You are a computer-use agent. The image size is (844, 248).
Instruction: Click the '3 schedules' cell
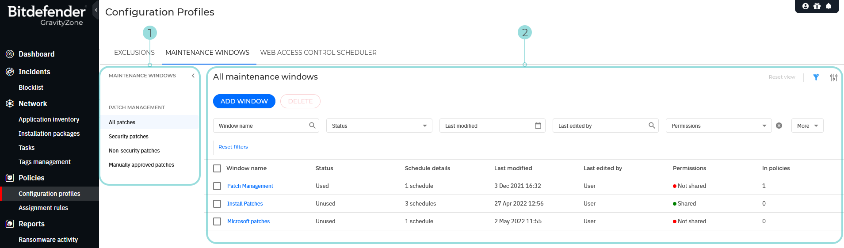click(x=420, y=204)
